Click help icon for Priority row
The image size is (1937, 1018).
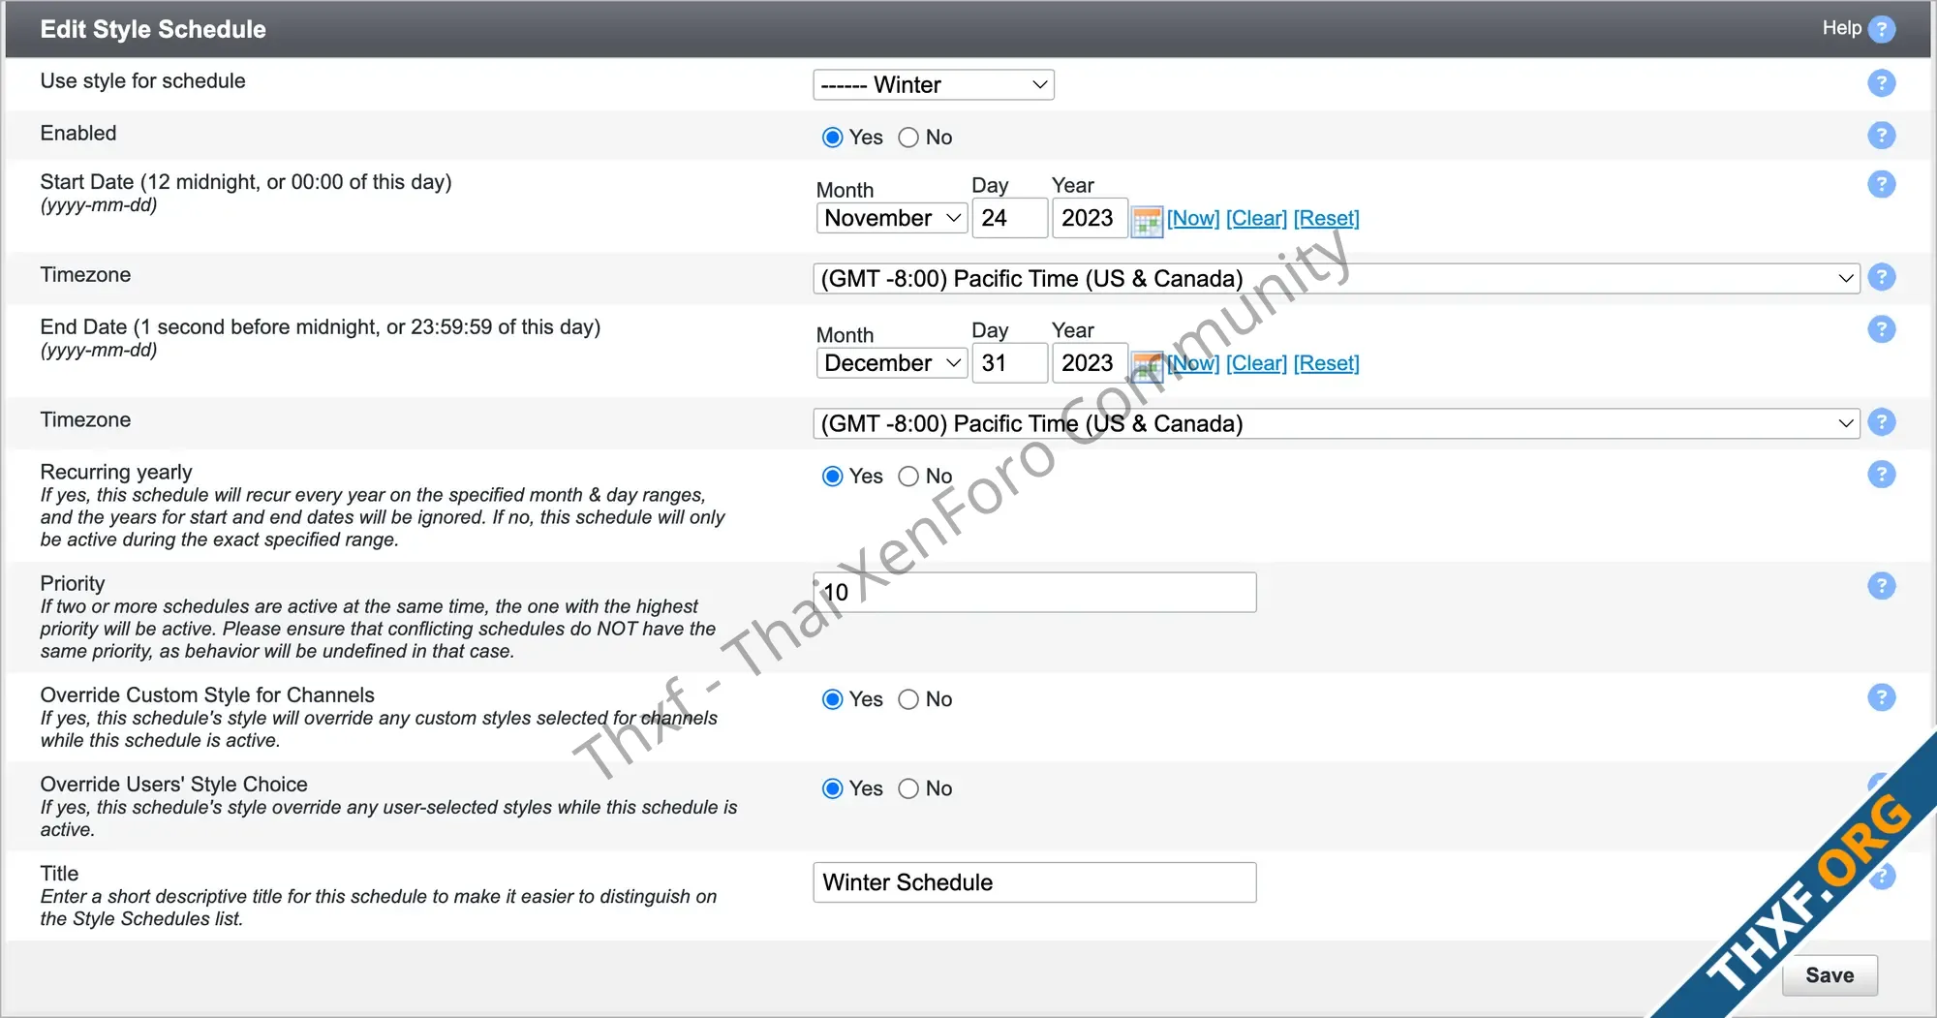click(x=1881, y=586)
